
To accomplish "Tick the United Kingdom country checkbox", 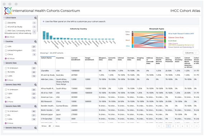I will click(6, 50).
